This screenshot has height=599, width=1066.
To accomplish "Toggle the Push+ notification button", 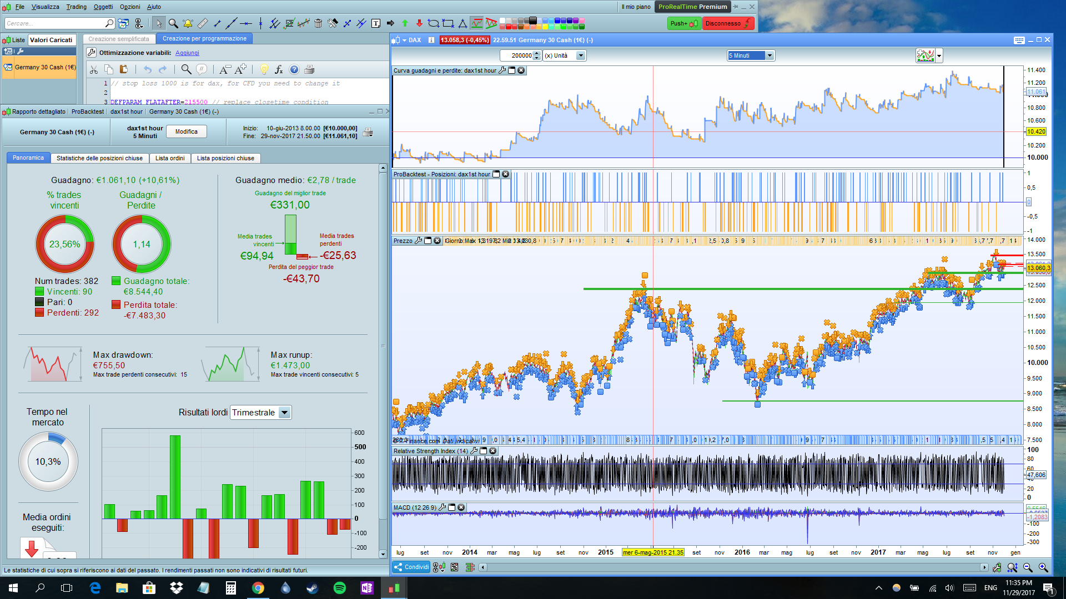I will coord(684,23).
